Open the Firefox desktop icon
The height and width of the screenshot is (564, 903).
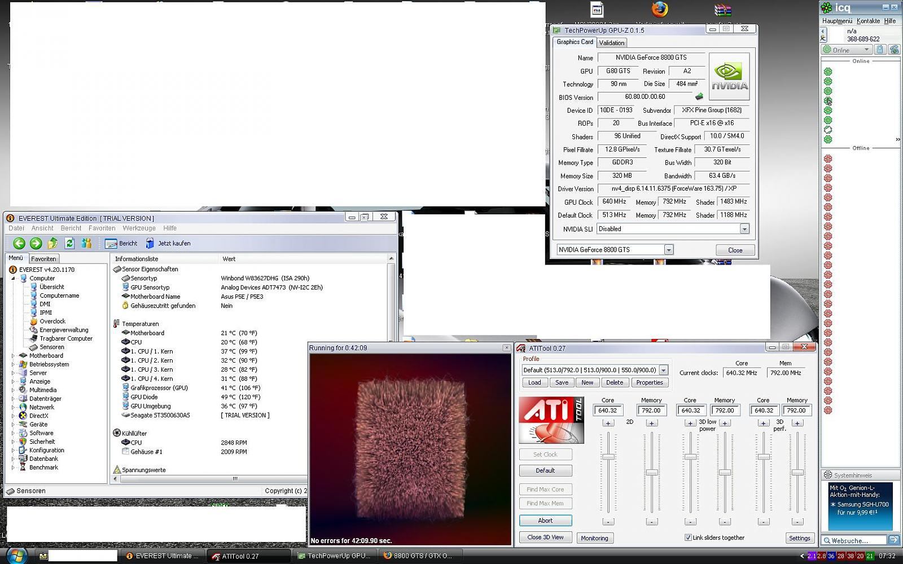pyautogui.click(x=659, y=10)
